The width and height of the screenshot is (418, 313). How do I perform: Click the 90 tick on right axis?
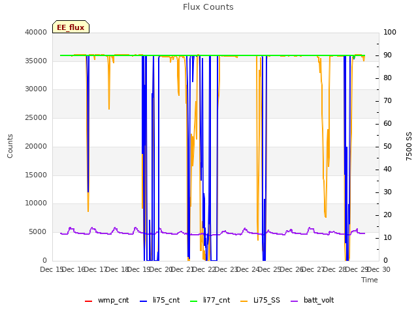(387, 55)
